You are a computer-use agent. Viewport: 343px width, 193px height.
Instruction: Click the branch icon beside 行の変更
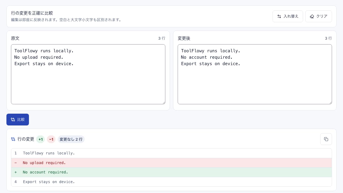[13, 139]
